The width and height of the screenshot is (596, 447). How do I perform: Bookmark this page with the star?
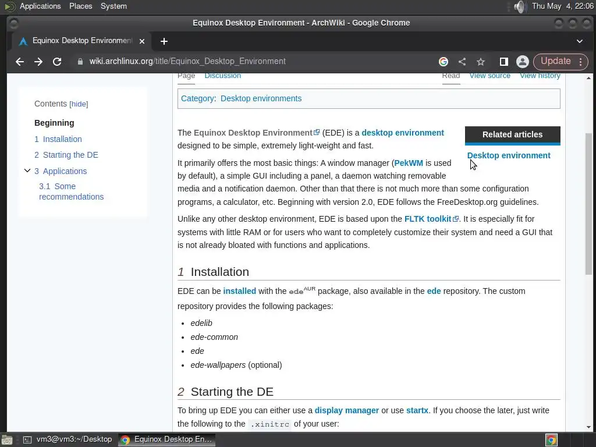click(x=481, y=62)
